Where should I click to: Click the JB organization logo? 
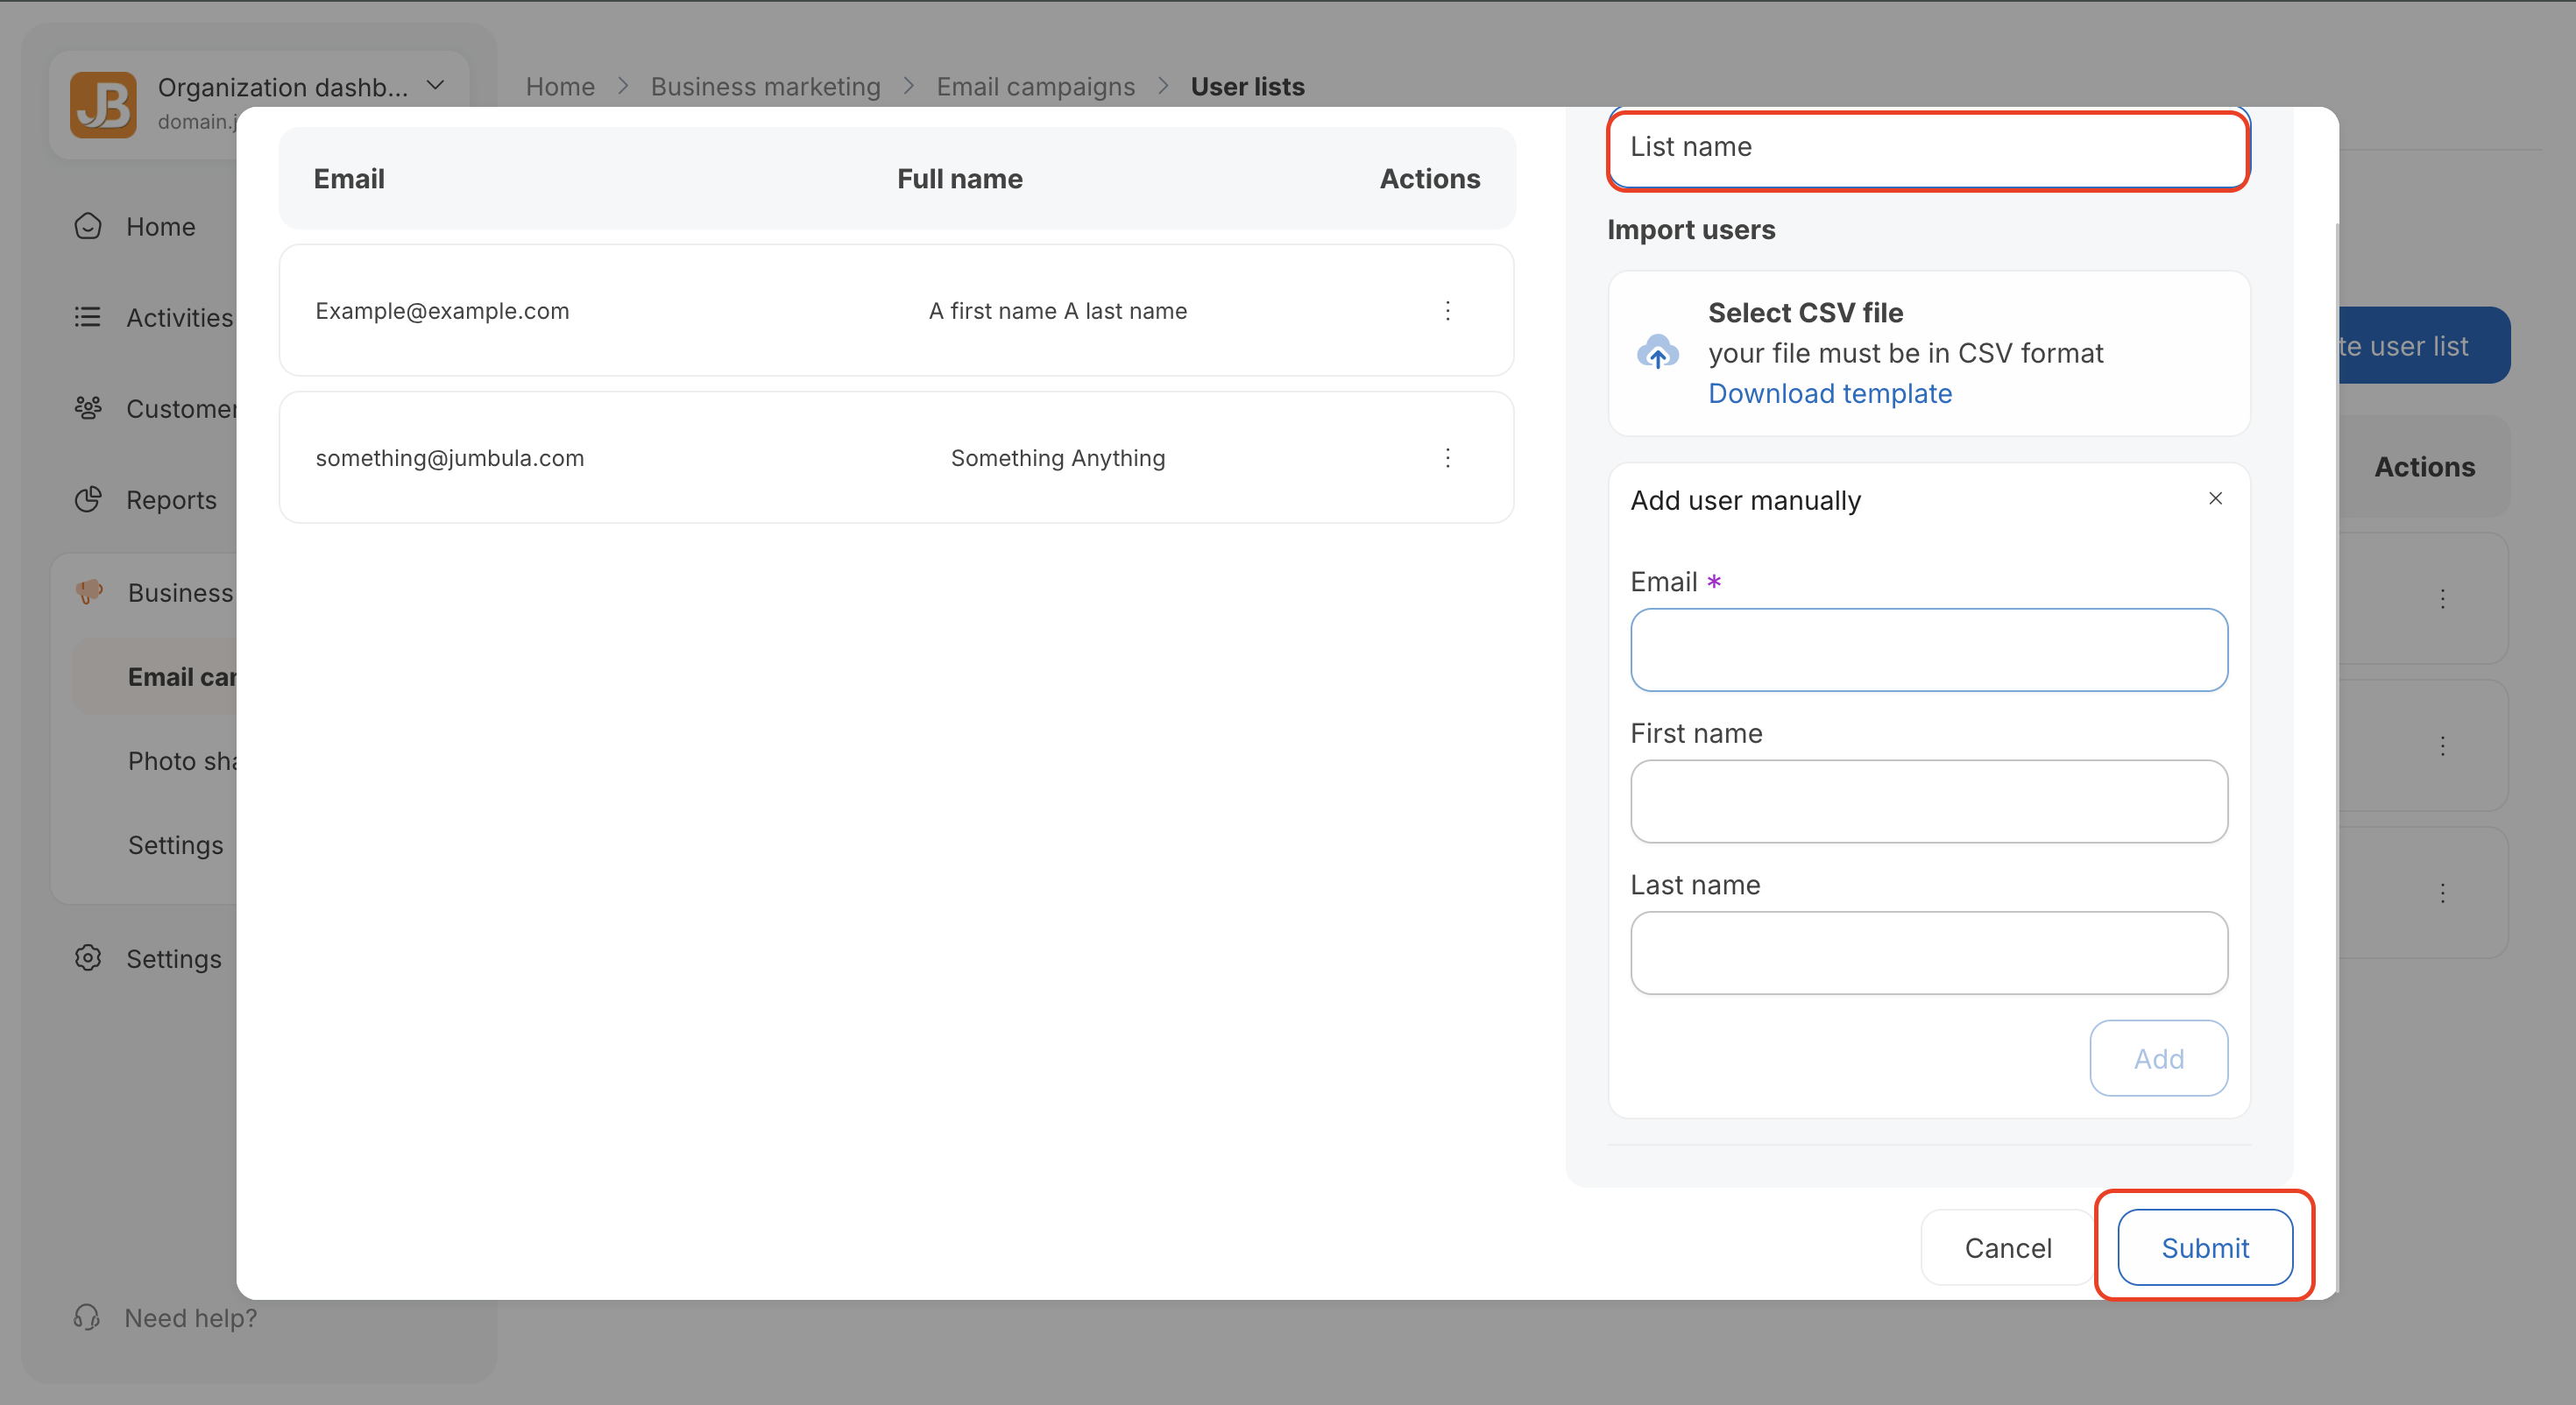(x=104, y=104)
